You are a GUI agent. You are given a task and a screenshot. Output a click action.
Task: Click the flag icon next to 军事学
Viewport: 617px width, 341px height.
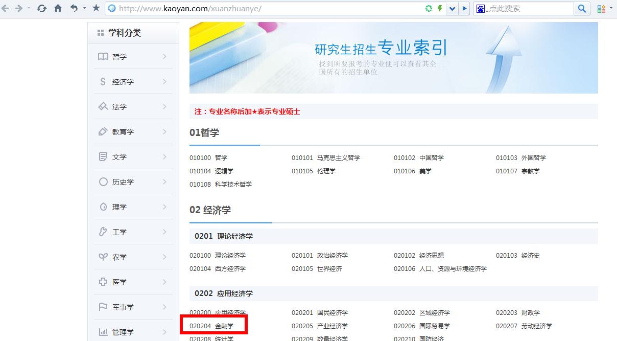(x=103, y=307)
